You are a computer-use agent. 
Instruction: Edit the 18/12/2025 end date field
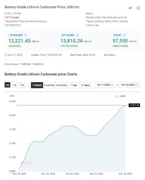(129, 85)
